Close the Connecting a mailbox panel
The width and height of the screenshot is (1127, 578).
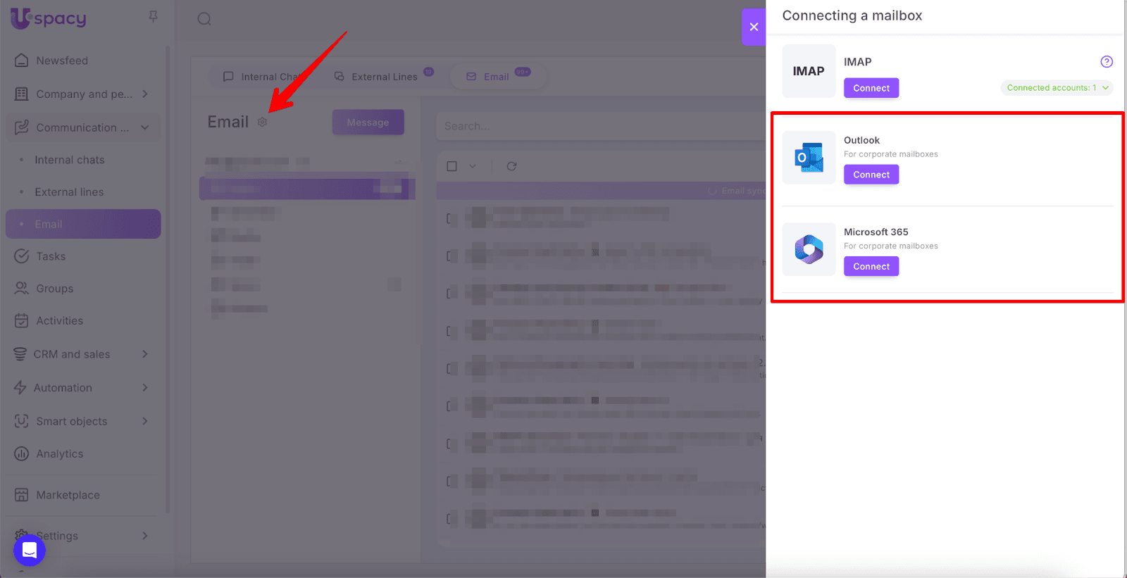(754, 27)
